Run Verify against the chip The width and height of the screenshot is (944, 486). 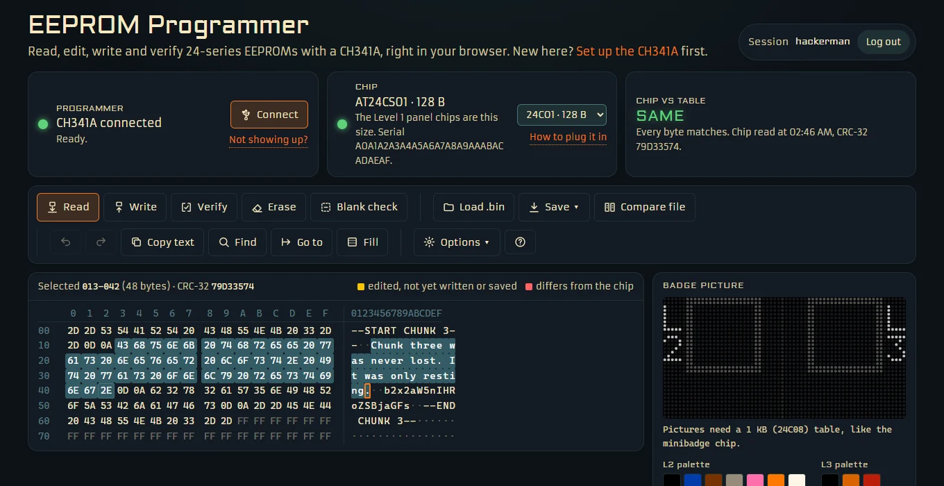click(204, 207)
